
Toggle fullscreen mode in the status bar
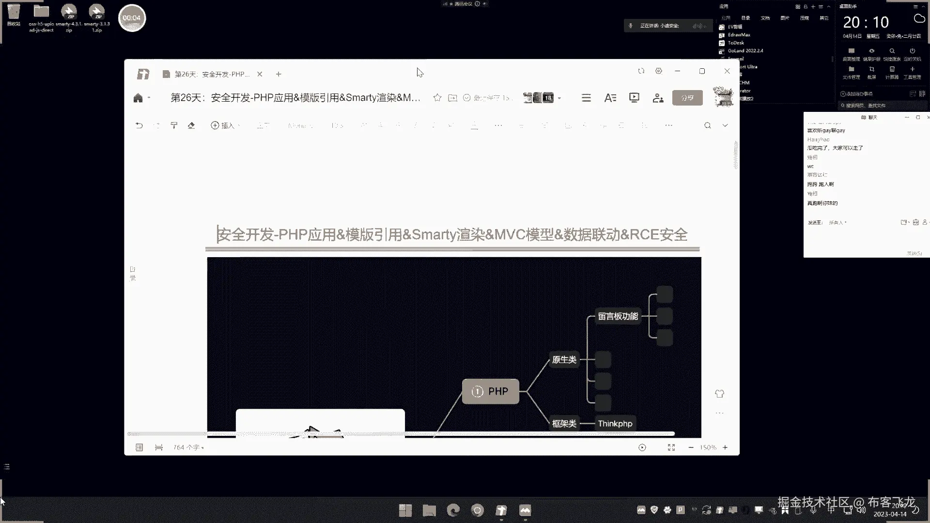671,447
